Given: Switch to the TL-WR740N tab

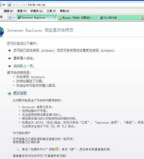Looking at the screenshot, I should pos(119,18).
